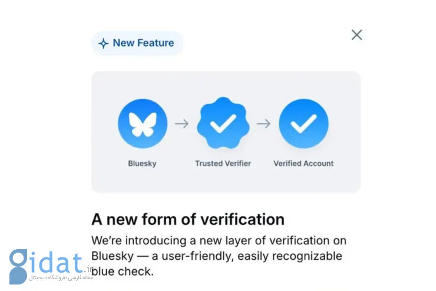Click the blue check text ending the paragraph
This screenshot has width=436, height=291.
123,272
